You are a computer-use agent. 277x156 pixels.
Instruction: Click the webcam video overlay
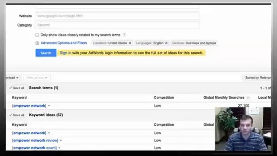click(x=243, y=129)
